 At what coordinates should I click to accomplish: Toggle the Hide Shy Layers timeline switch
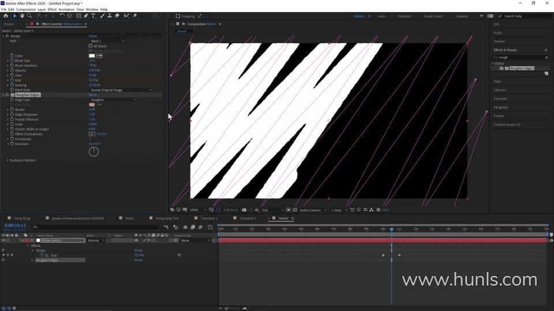pyautogui.click(x=185, y=227)
